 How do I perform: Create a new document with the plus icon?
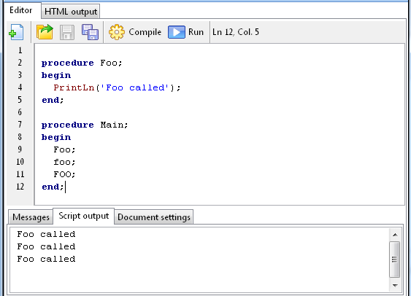coord(16,32)
